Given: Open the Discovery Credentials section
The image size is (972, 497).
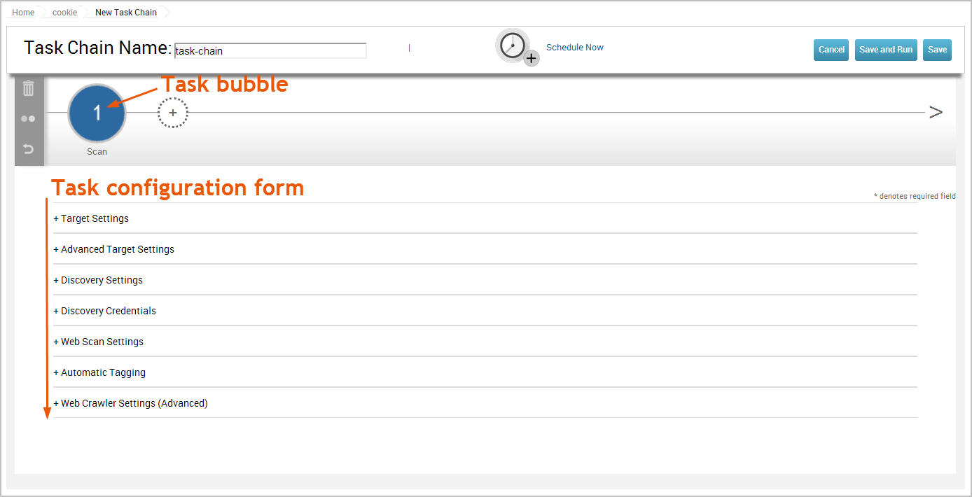Looking at the screenshot, I should point(105,311).
